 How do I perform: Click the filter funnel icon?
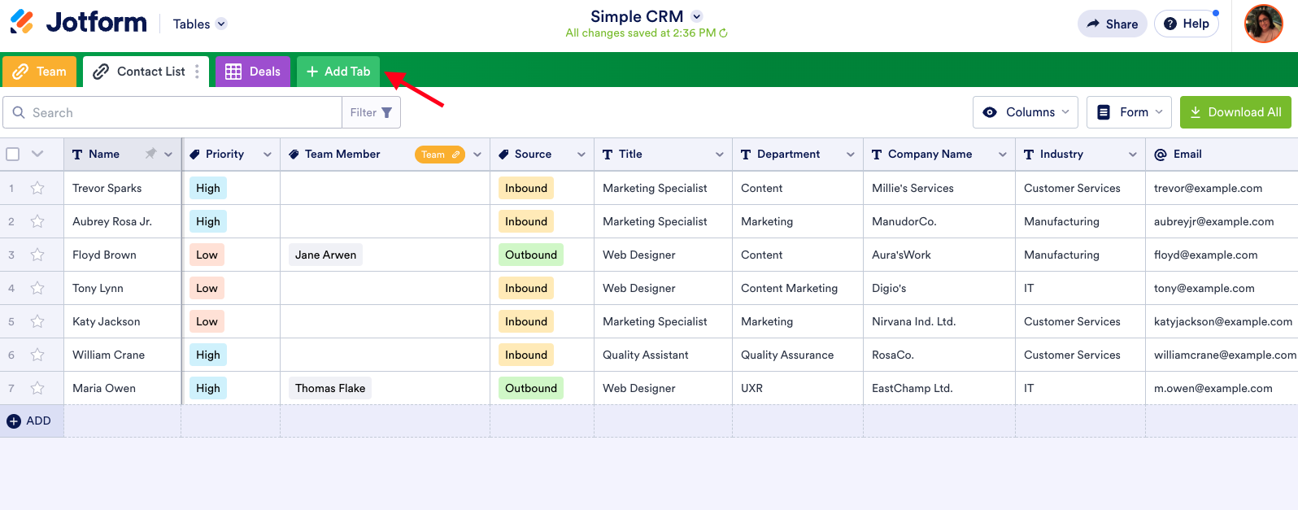tap(386, 112)
